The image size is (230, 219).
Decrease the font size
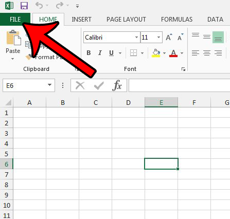[180, 37]
